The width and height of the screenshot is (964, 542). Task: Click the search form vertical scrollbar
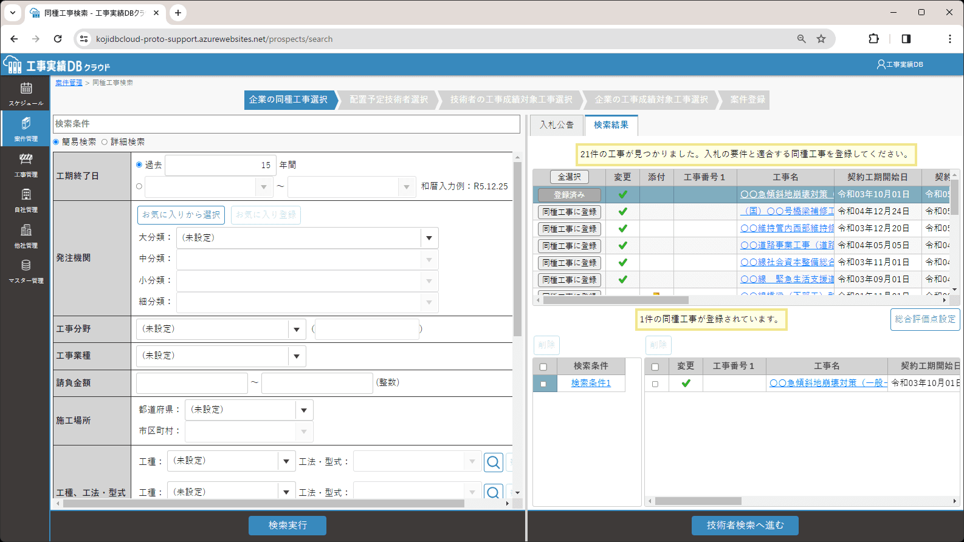coord(517,249)
